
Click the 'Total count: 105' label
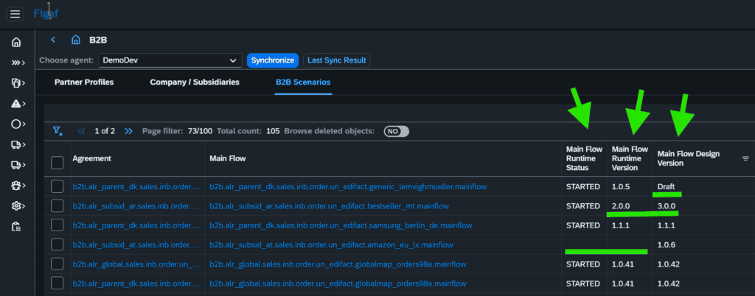[248, 131]
